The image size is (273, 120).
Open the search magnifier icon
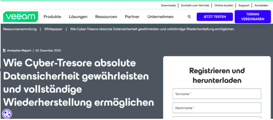click(x=189, y=17)
